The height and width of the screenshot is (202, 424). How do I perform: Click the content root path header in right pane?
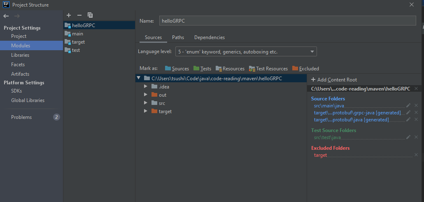click(361, 89)
